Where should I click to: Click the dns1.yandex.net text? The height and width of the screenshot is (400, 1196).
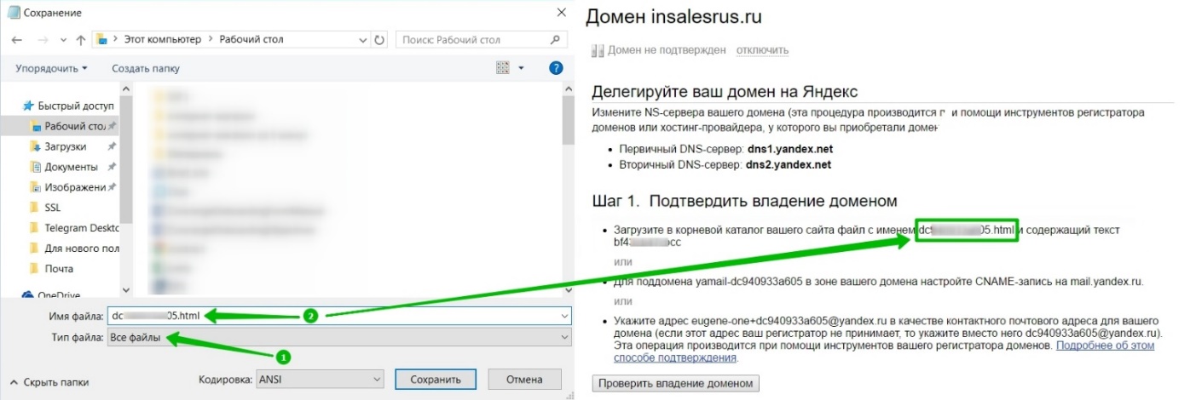tap(789, 149)
